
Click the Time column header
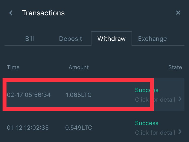13,67
